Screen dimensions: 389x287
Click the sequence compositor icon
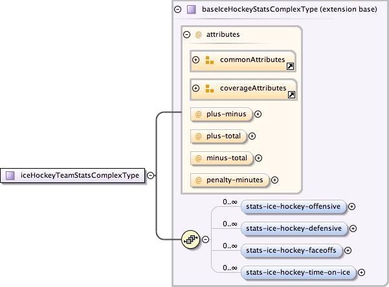pos(190,239)
